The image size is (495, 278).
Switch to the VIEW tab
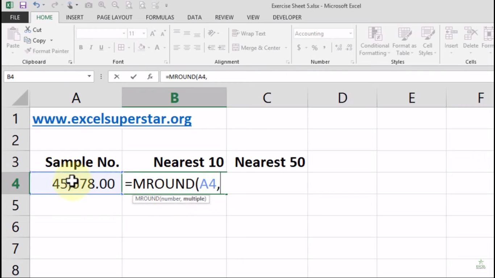[253, 17]
